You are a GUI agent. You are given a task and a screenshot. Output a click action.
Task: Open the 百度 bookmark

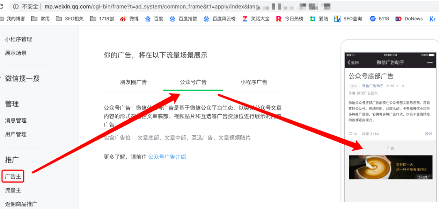(154, 19)
